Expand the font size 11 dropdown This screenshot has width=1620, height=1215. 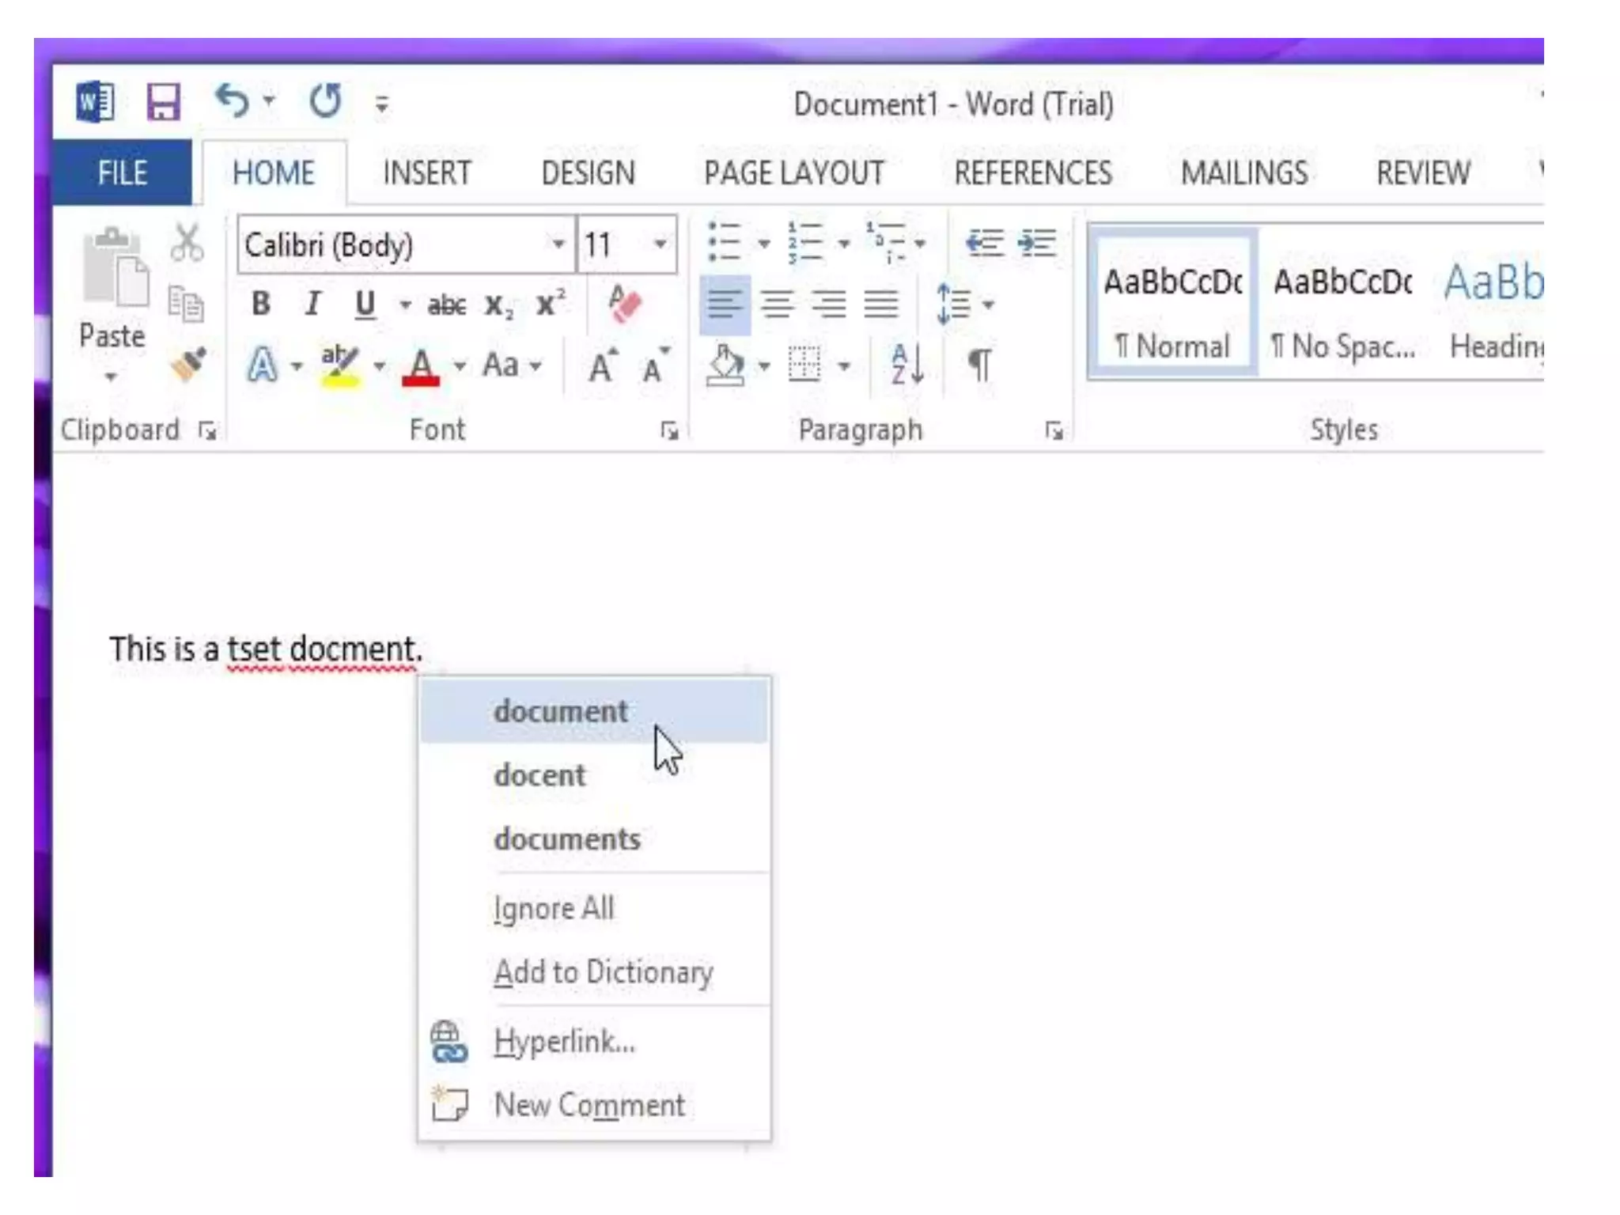[660, 244]
